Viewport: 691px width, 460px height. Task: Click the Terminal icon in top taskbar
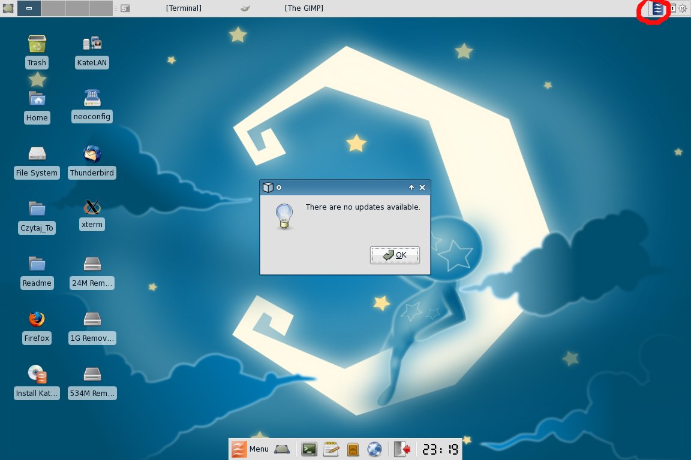[125, 8]
